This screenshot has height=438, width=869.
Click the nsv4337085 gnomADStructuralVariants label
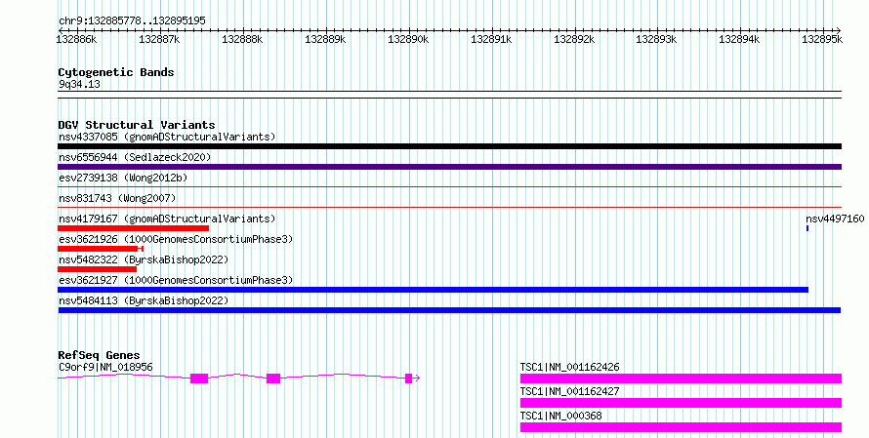(x=167, y=137)
